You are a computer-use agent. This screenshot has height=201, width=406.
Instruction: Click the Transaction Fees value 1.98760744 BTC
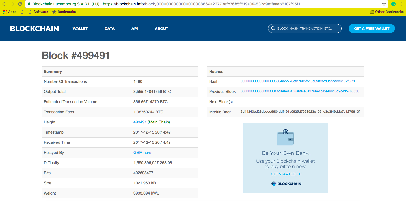point(148,112)
